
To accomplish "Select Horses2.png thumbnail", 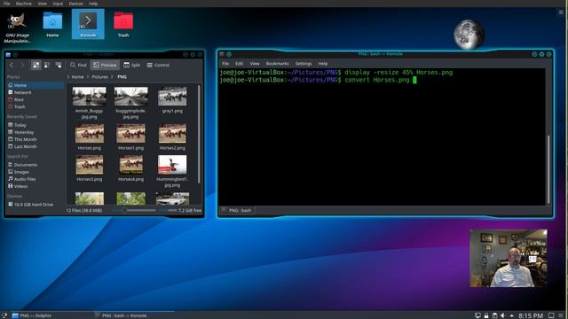I will [172, 134].
